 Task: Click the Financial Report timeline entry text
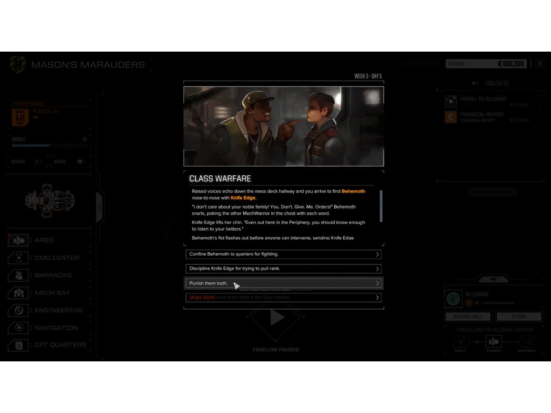click(482, 115)
